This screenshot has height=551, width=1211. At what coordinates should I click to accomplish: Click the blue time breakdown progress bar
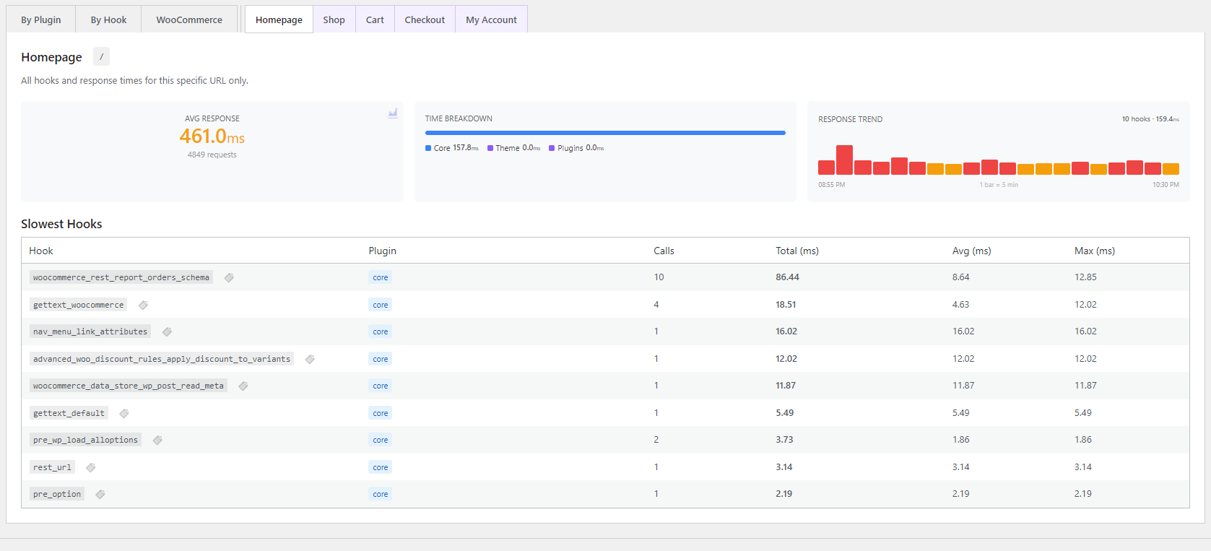(x=605, y=133)
